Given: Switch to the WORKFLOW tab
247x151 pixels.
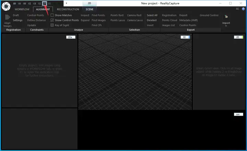Looking at the screenshot, I should pos(22,9).
